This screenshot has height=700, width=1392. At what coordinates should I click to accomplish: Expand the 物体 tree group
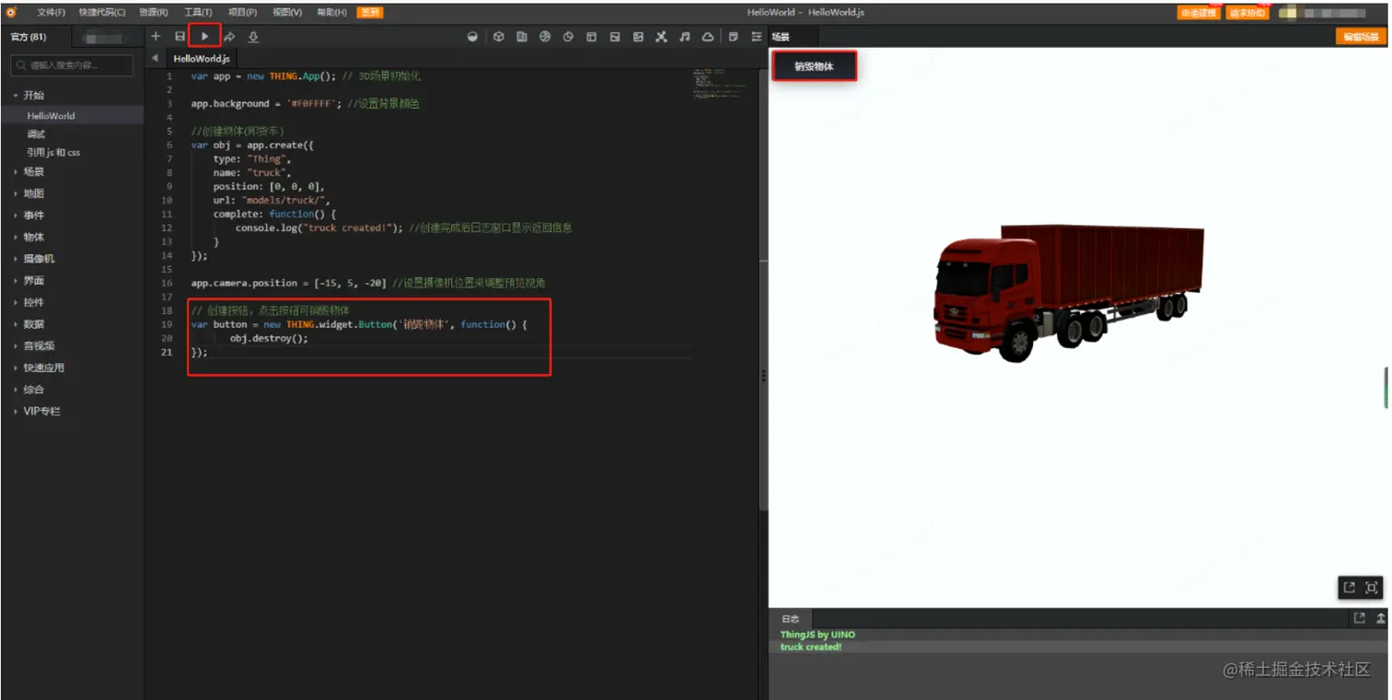click(33, 237)
